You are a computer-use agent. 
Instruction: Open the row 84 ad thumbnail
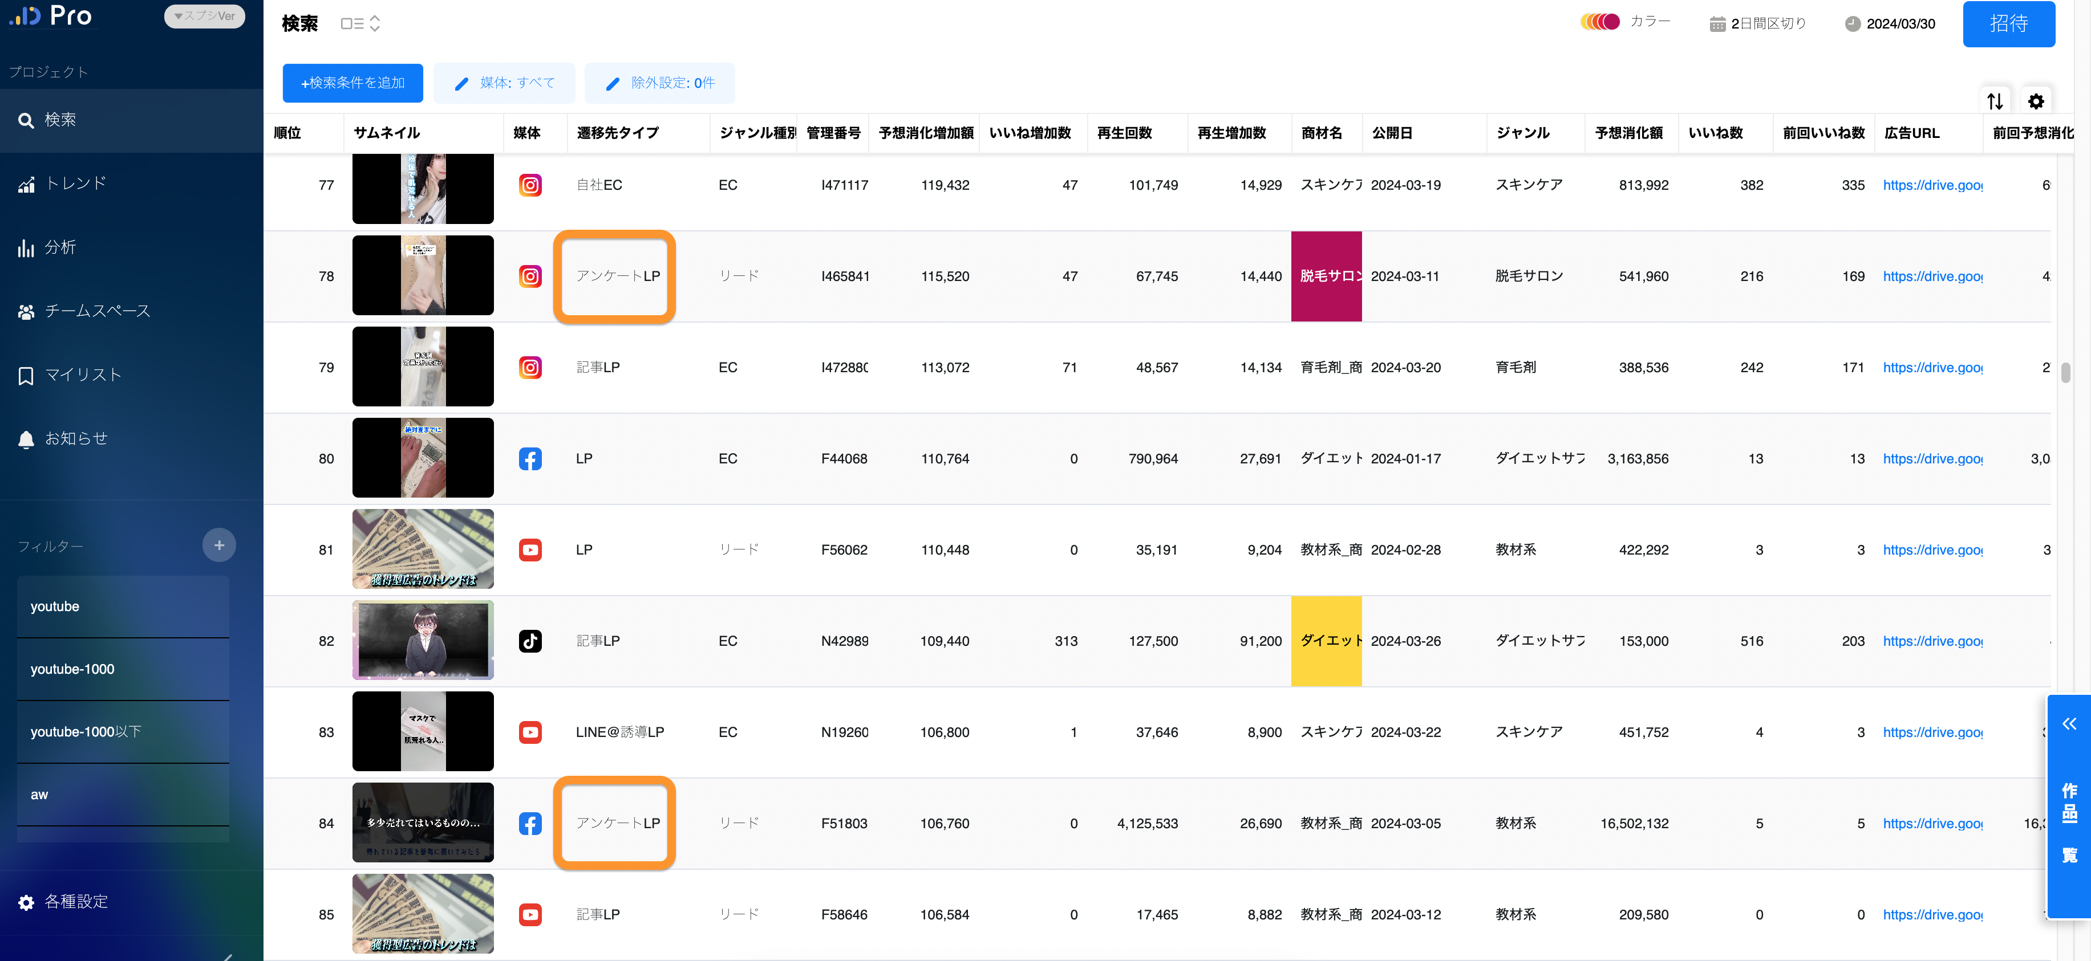point(422,822)
